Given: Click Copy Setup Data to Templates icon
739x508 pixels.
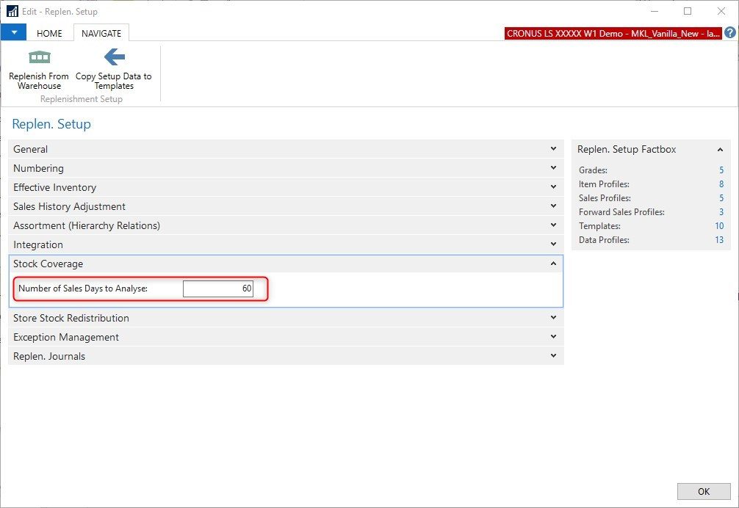Looking at the screenshot, I should (x=114, y=57).
